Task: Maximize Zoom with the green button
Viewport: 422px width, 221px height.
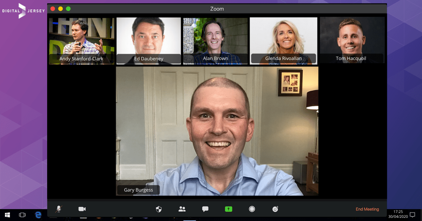Action: tap(68, 9)
